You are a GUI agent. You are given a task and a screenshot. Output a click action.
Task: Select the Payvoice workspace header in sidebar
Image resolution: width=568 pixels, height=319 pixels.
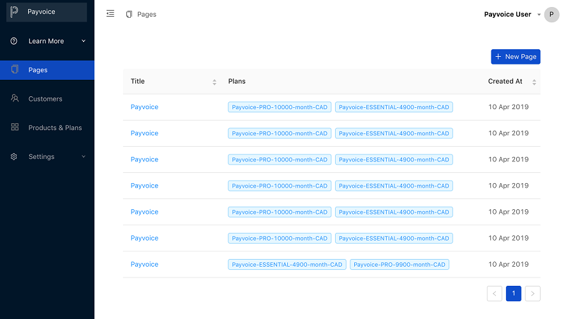(x=47, y=12)
